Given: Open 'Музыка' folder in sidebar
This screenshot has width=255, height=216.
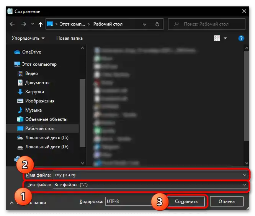Looking at the screenshot, I should click(x=33, y=110).
